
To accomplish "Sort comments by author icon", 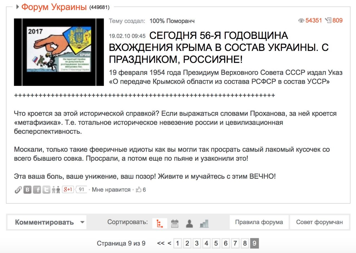I will tap(189, 223).
